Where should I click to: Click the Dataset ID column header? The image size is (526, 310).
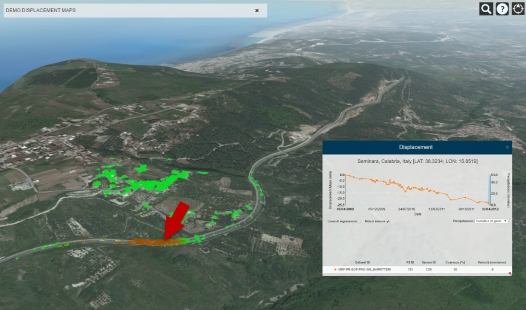coord(363,262)
